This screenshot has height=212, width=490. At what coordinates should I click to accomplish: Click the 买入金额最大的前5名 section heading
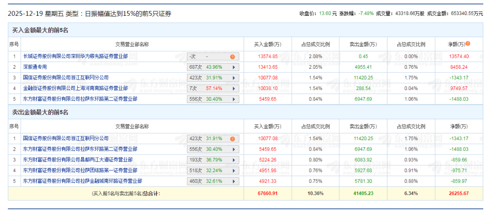[40, 31]
